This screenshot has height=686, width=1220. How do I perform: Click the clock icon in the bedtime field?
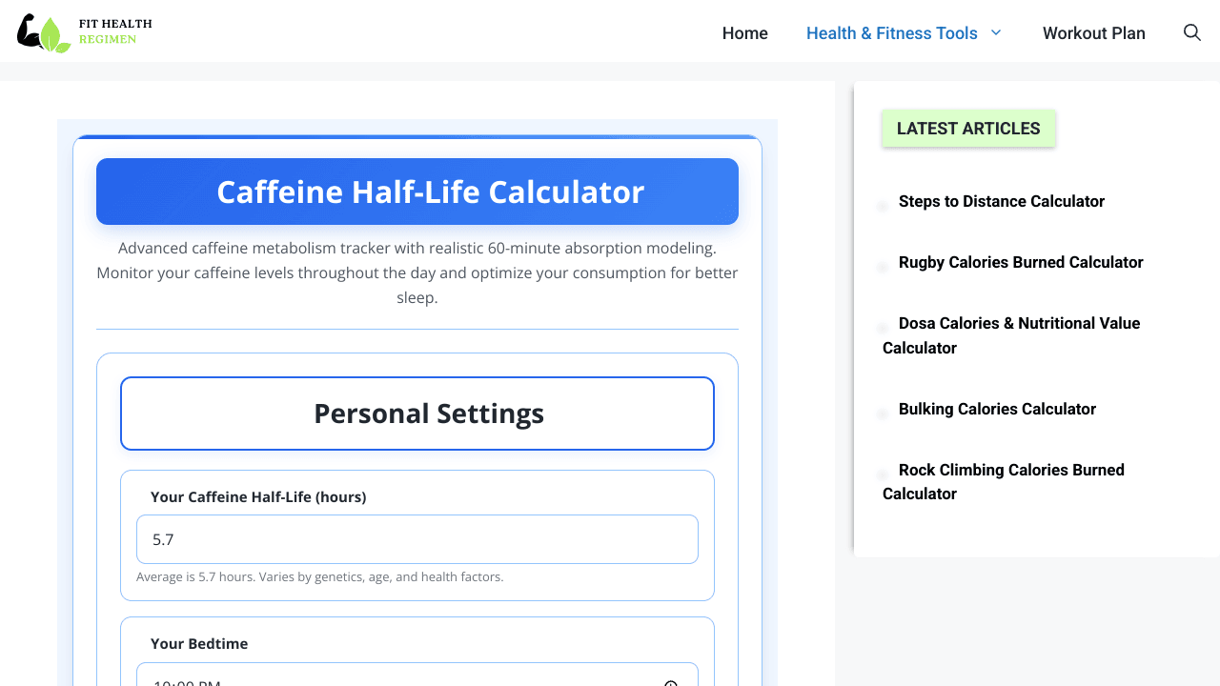point(671,682)
